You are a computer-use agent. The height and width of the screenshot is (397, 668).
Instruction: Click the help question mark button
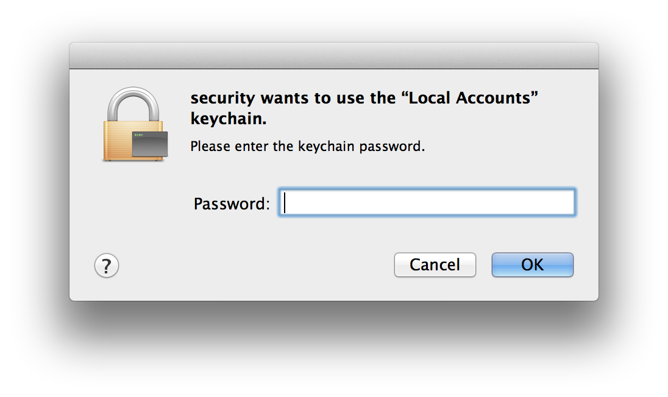point(106,265)
